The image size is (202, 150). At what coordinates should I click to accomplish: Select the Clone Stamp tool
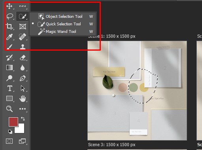click(23, 47)
